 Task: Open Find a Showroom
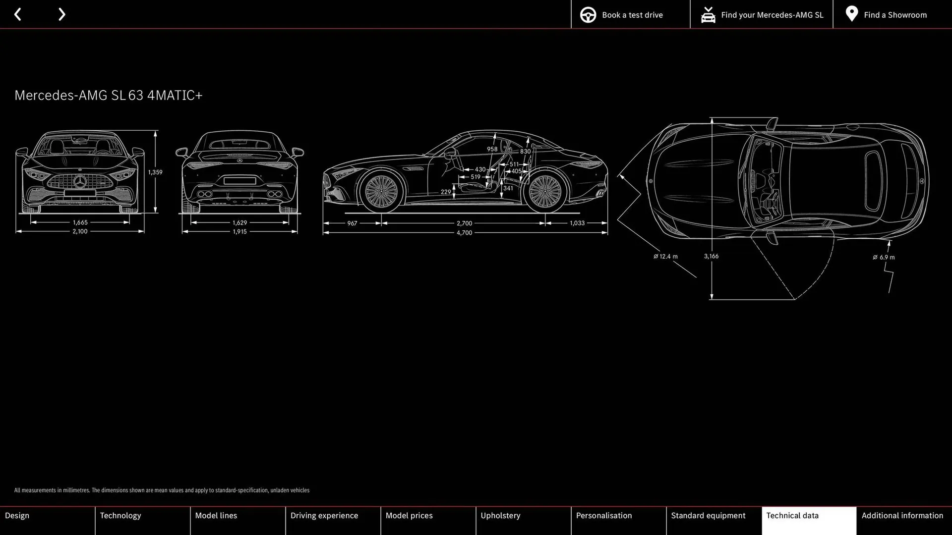coord(895,15)
